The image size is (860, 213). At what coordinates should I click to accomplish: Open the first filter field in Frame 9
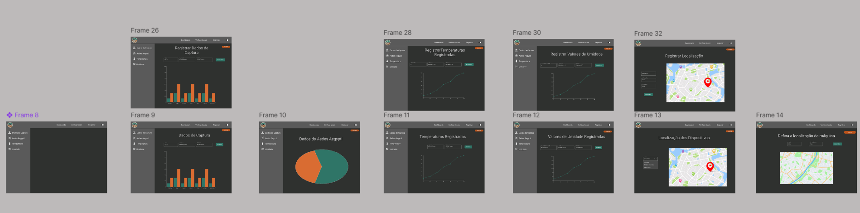tap(170, 145)
